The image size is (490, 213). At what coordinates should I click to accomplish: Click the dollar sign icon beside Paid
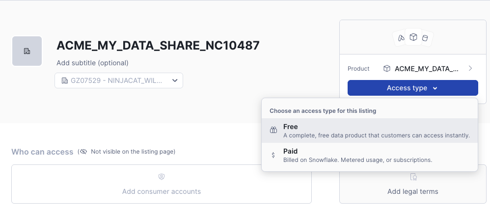[273, 155]
